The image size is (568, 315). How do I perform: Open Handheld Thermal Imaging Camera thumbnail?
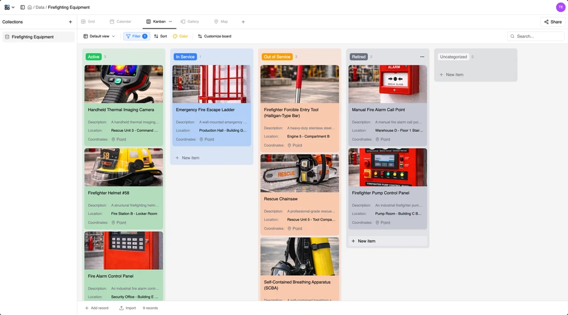124,84
